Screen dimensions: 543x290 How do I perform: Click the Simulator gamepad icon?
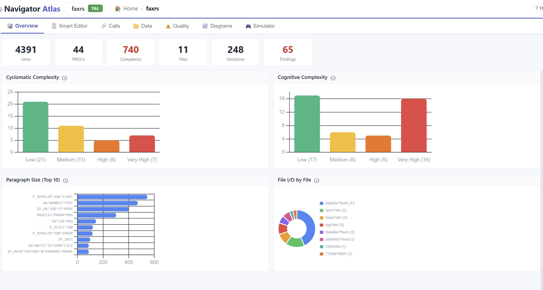(248, 26)
